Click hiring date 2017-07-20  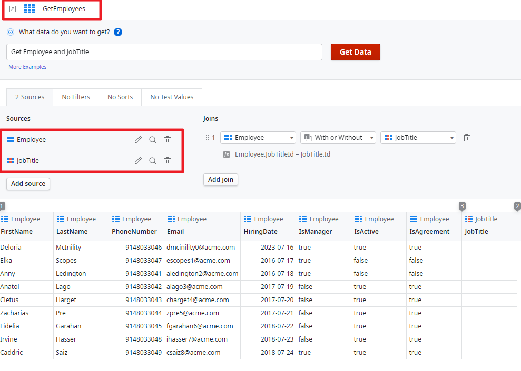(277, 300)
